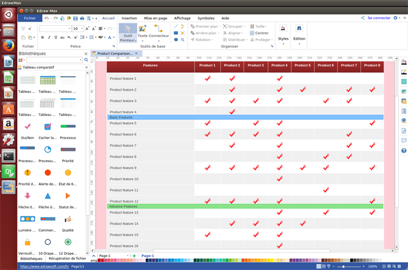
Task: Open the font size dropdown
Action: 83,28
